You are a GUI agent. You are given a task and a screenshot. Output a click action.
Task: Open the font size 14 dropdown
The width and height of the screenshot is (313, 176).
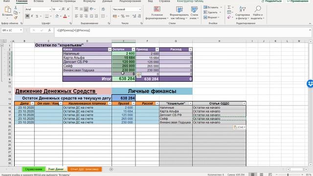60,9
